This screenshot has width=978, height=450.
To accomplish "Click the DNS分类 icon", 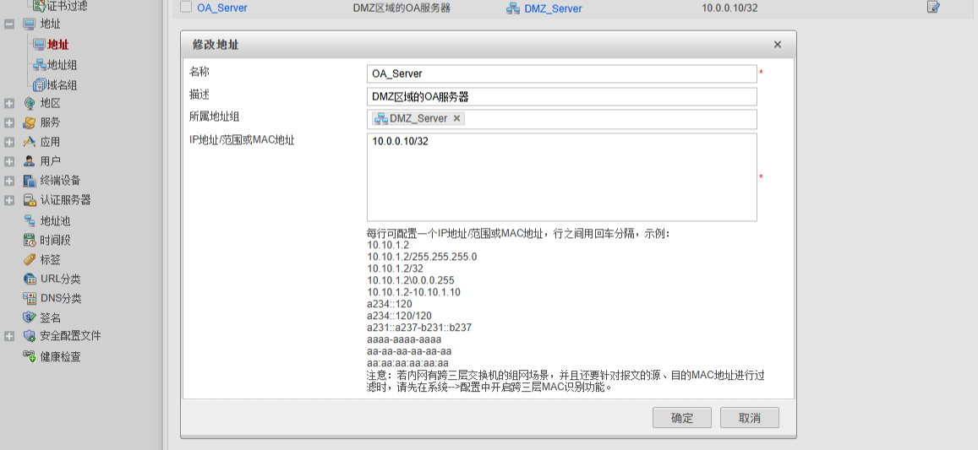I will tap(30, 298).
